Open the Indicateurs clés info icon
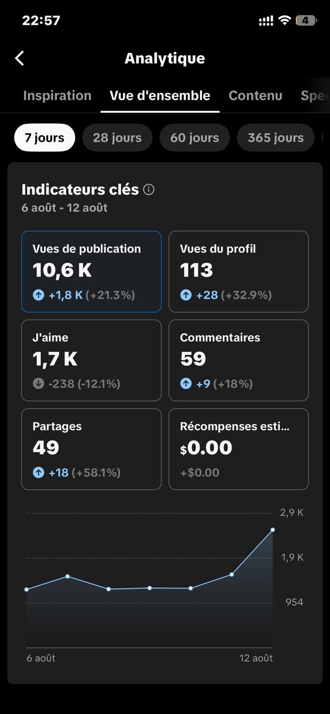The height and width of the screenshot is (714, 330). pyautogui.click(x=149, y=190)
